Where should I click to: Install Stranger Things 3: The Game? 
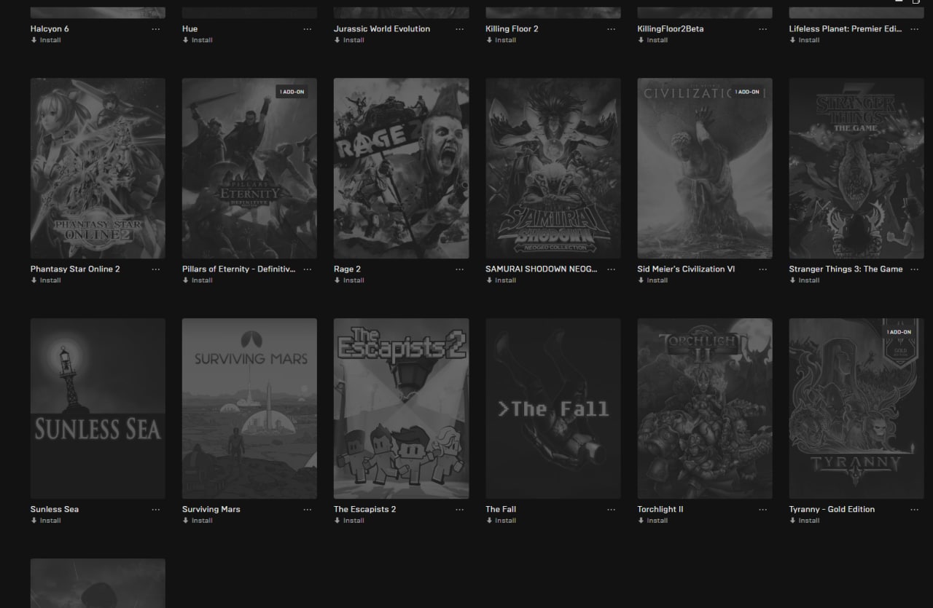tap(804, 280)
